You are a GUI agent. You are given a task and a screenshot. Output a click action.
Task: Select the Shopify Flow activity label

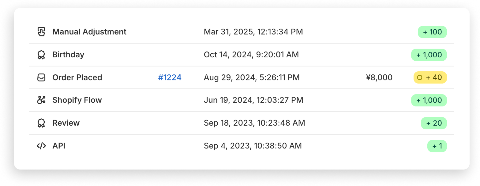pyautogui.click(x=77, y=100)
